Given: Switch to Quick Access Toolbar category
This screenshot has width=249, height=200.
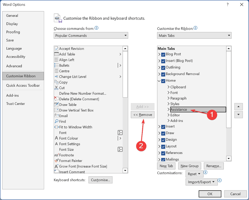Looking at the screenshot, I should (23, 85).
